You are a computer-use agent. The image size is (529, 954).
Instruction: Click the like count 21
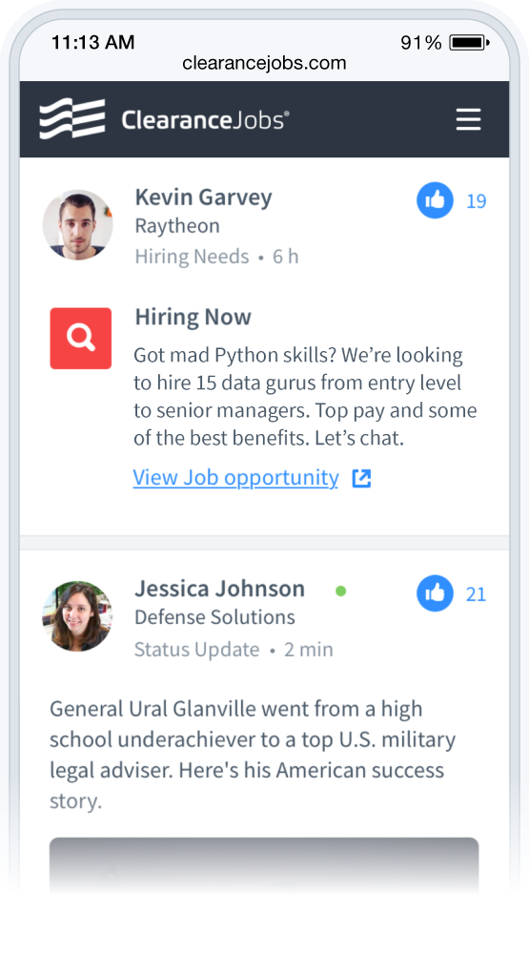[x=477, y=594]
